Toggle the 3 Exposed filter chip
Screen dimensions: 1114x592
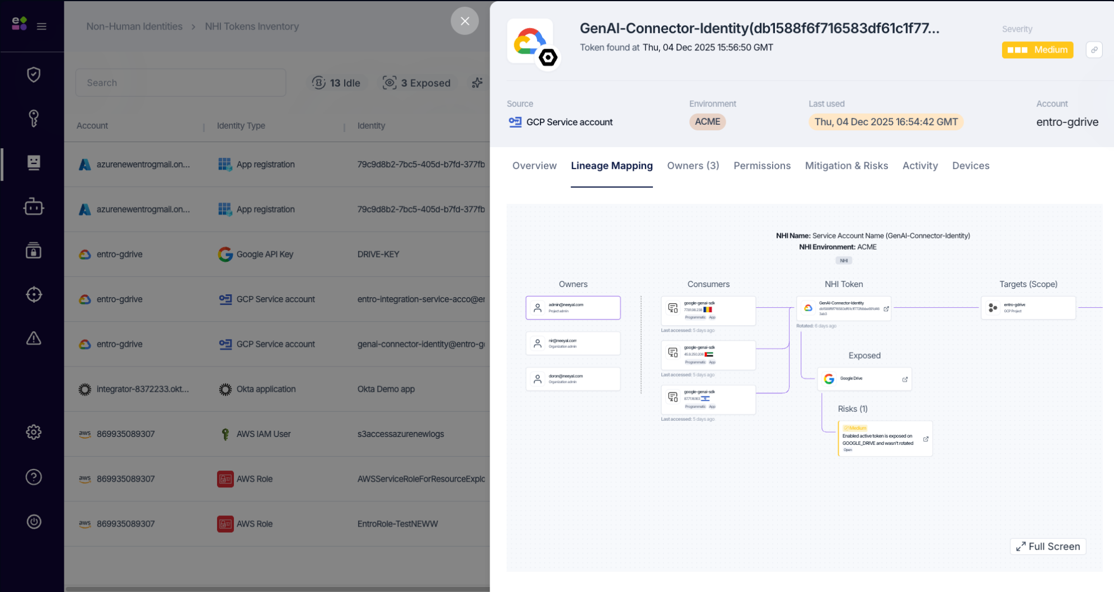click(x=417, y=83)
